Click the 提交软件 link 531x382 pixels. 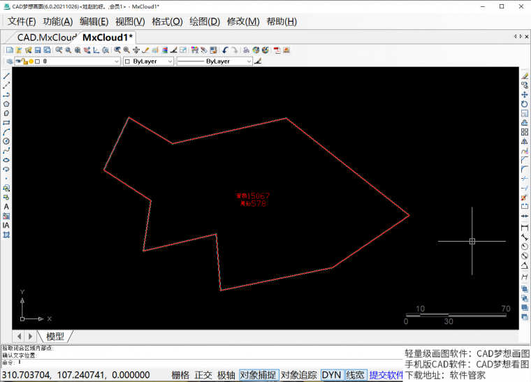(386, 375)
